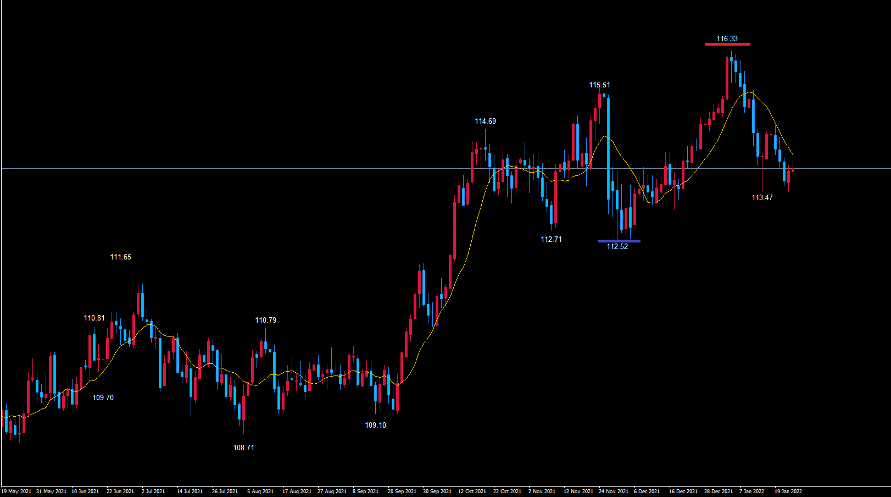Screen dimensions: 891x497
Task: Click the 114.69 price label
Action: [485, 121]
